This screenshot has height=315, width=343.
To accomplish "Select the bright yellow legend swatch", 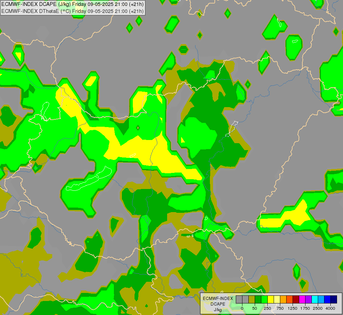I will 270,299.
